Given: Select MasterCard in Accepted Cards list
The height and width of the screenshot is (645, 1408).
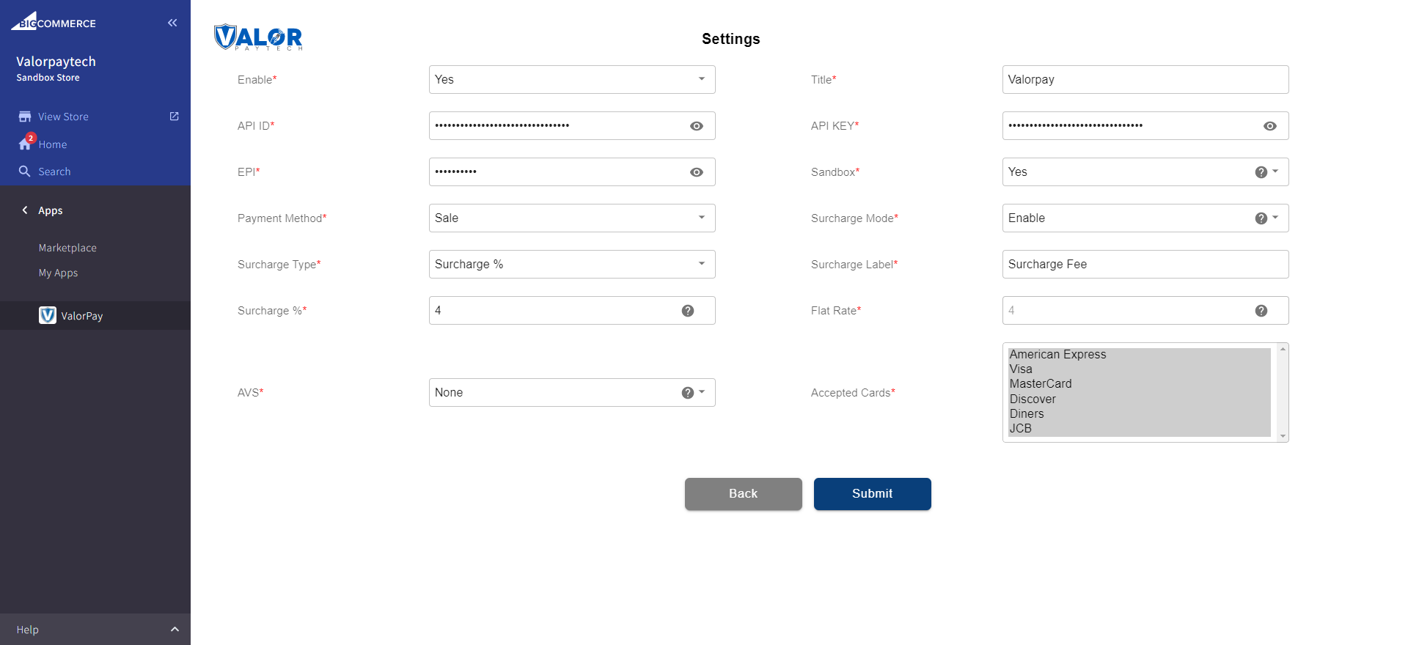Looking at the screenshot, I should pyautogui.click(x=1140, y=384).
